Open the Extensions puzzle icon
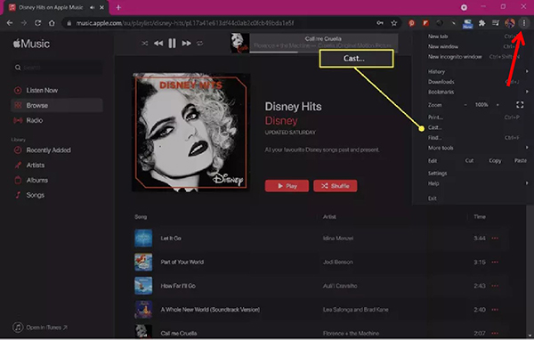 tap(481, 23)
